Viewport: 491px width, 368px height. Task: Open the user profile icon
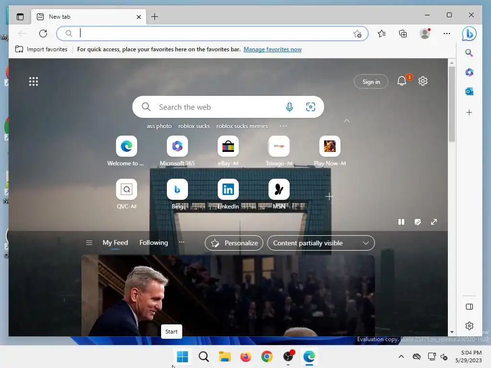tap(425, 34)
